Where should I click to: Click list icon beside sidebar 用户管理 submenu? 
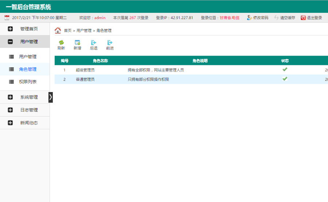coord(12,57)
